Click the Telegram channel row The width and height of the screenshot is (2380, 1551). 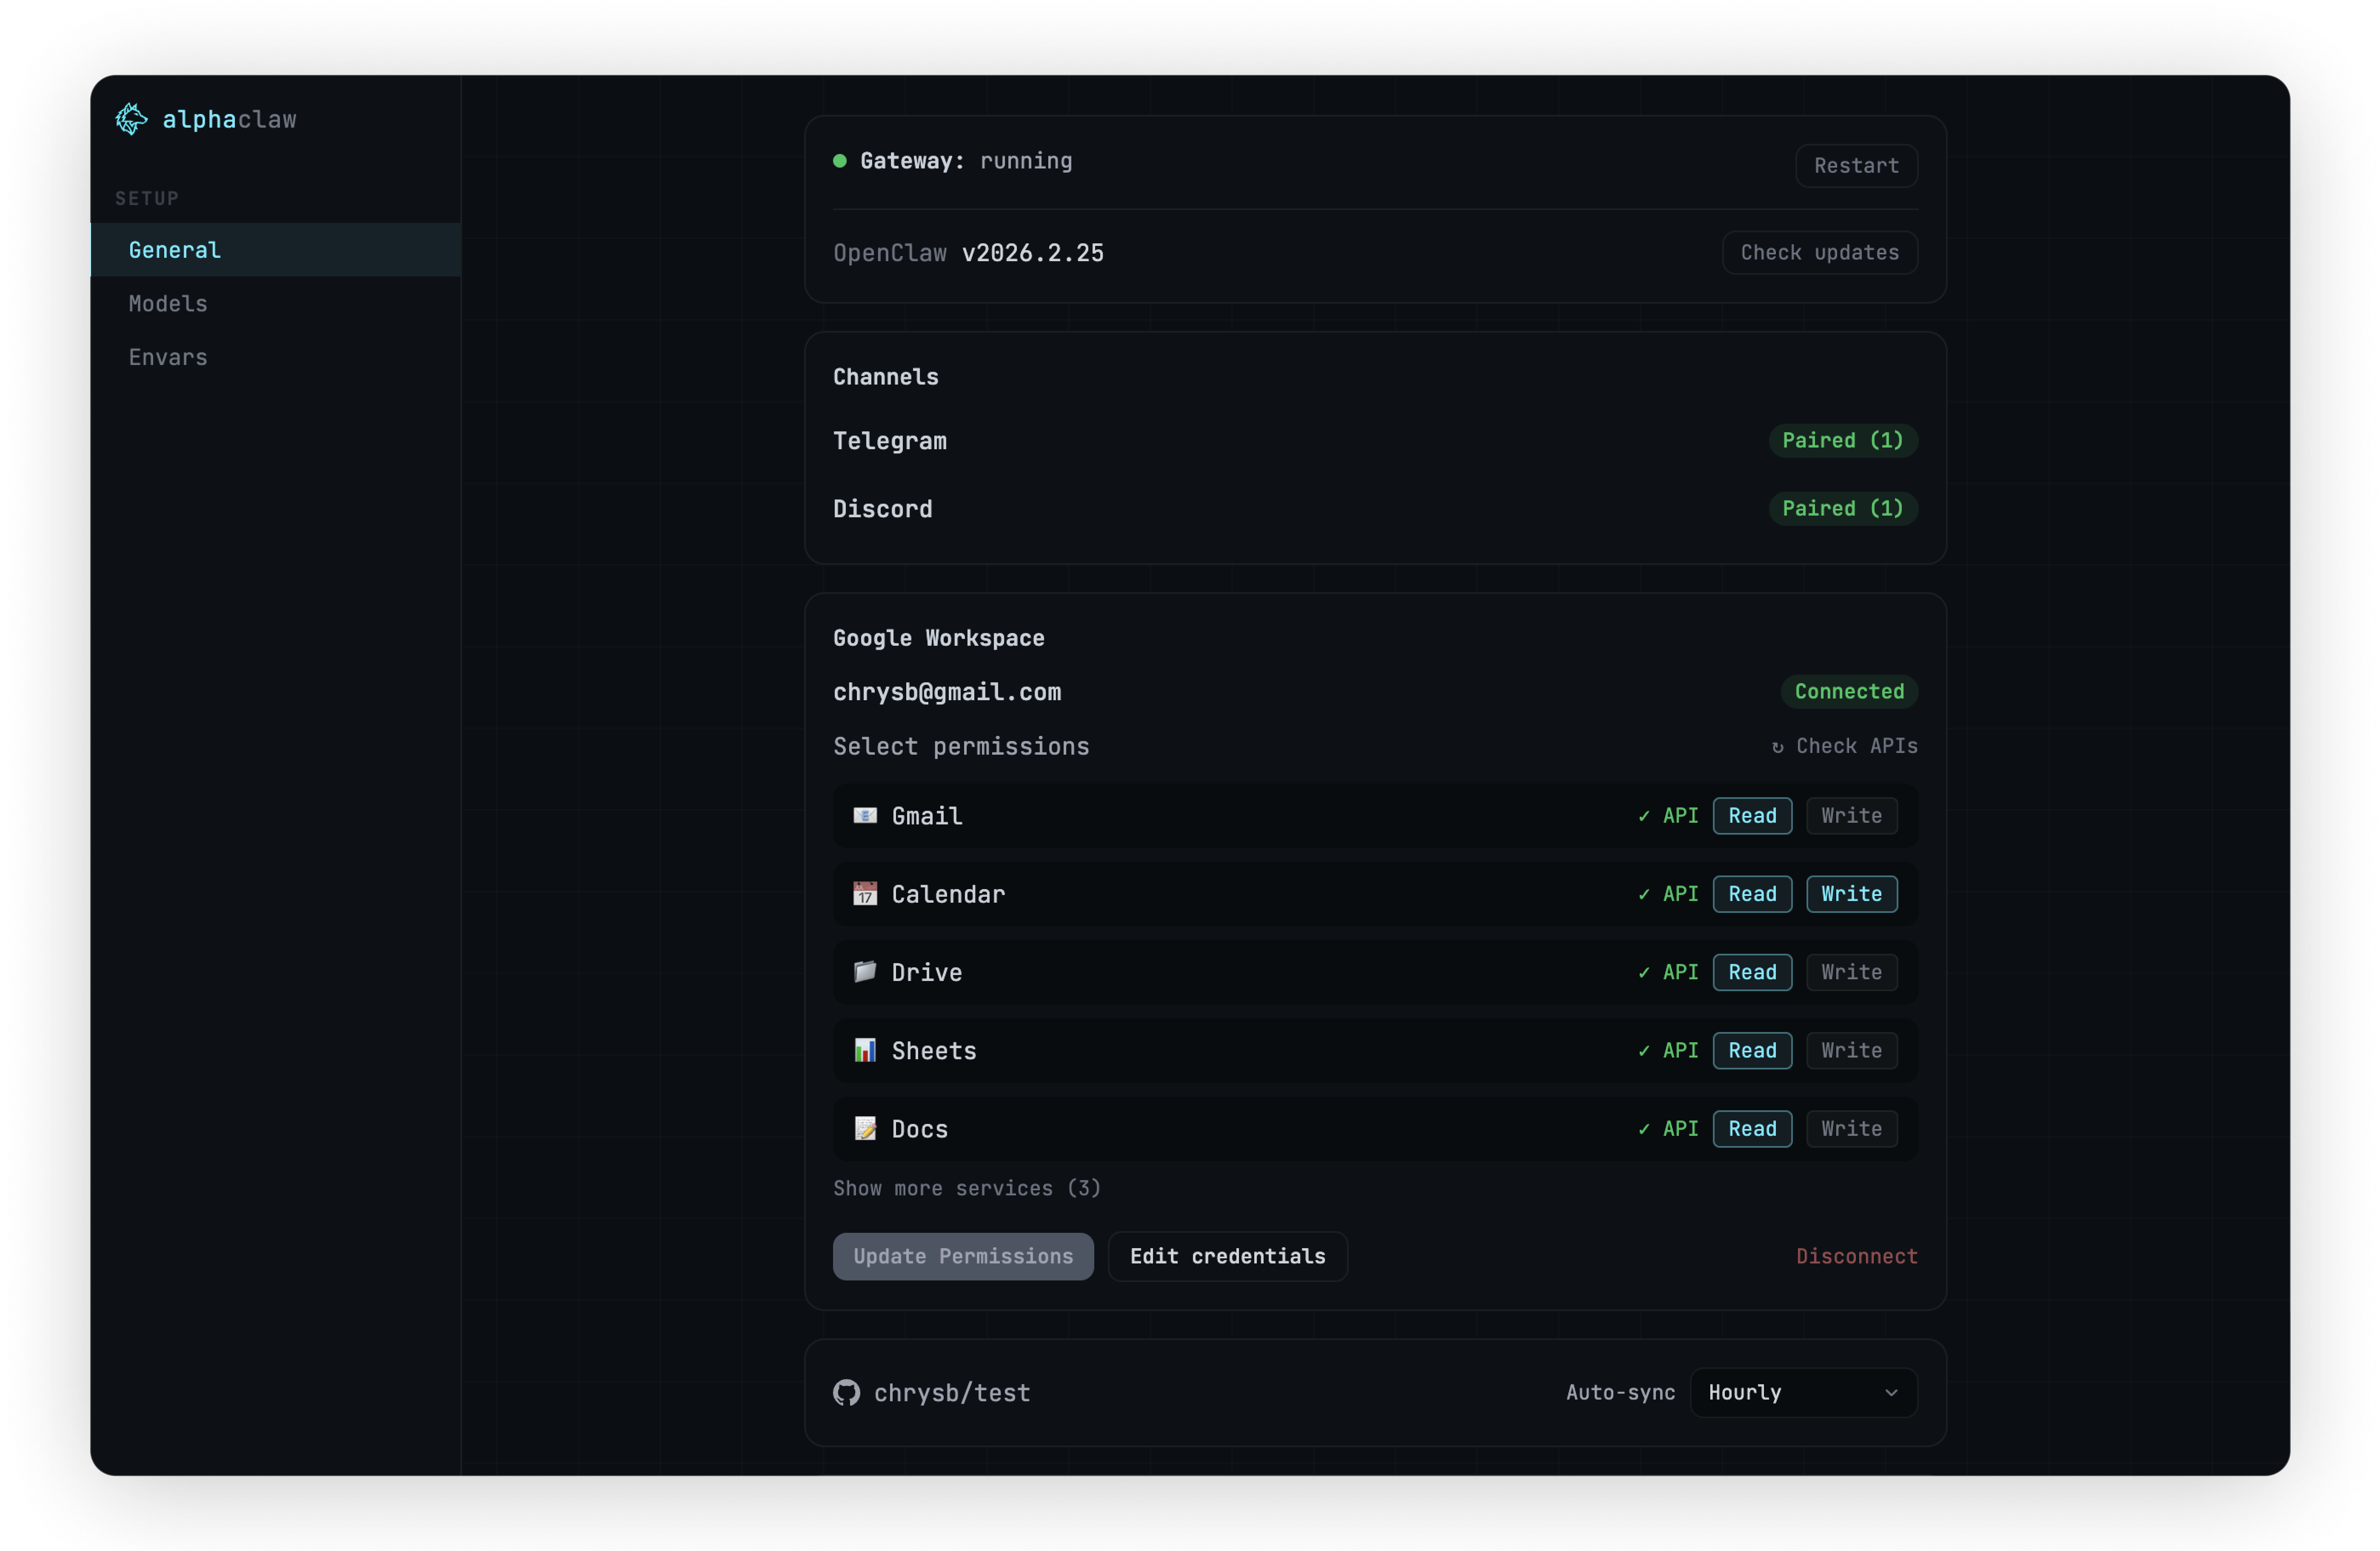pos(1375,441)
